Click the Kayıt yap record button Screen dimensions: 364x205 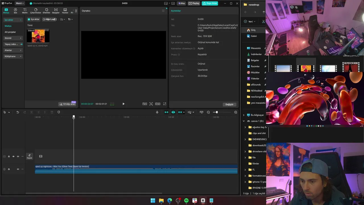click(x=49, y=19)
